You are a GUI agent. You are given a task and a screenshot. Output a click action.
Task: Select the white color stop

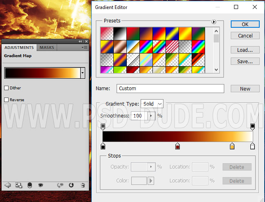point(252,146)
